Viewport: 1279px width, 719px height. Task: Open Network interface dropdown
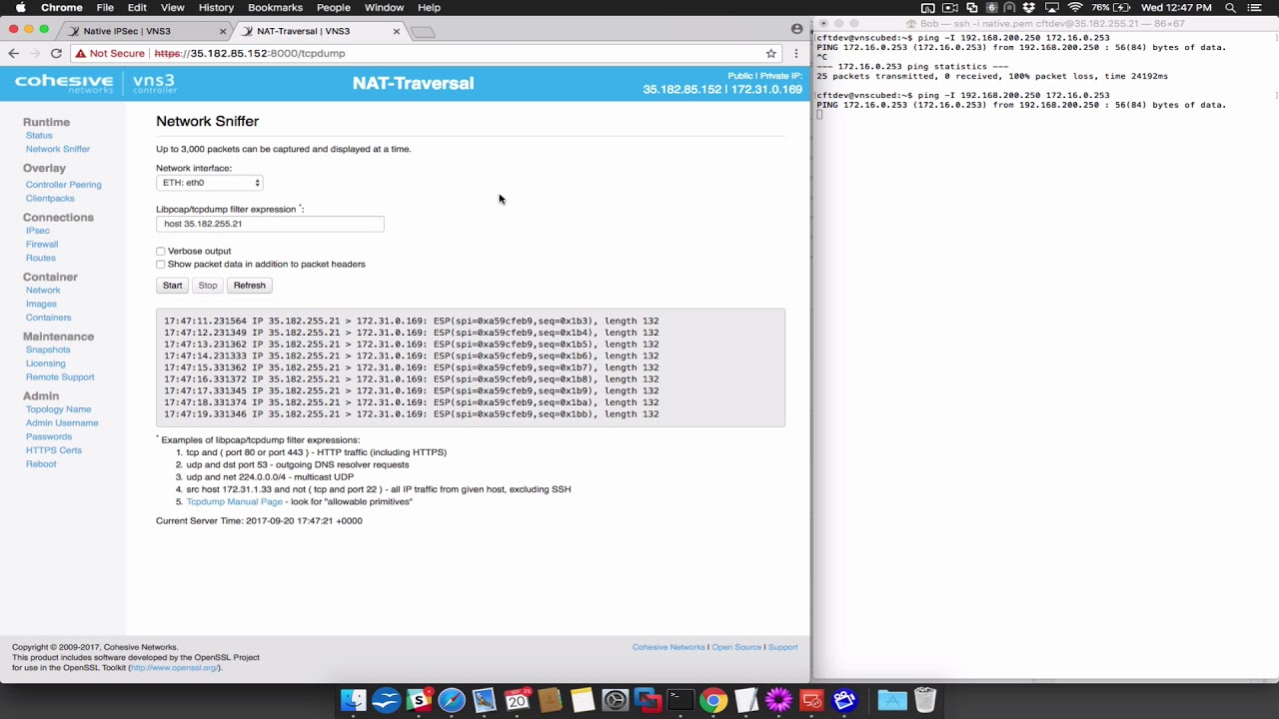click(210, 183)
